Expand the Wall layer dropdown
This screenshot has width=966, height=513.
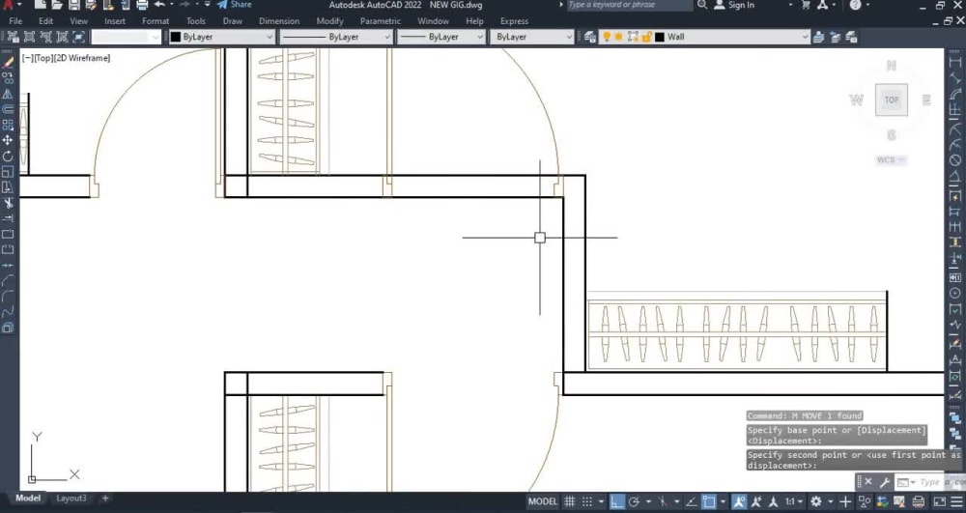(x=806, y=37)
